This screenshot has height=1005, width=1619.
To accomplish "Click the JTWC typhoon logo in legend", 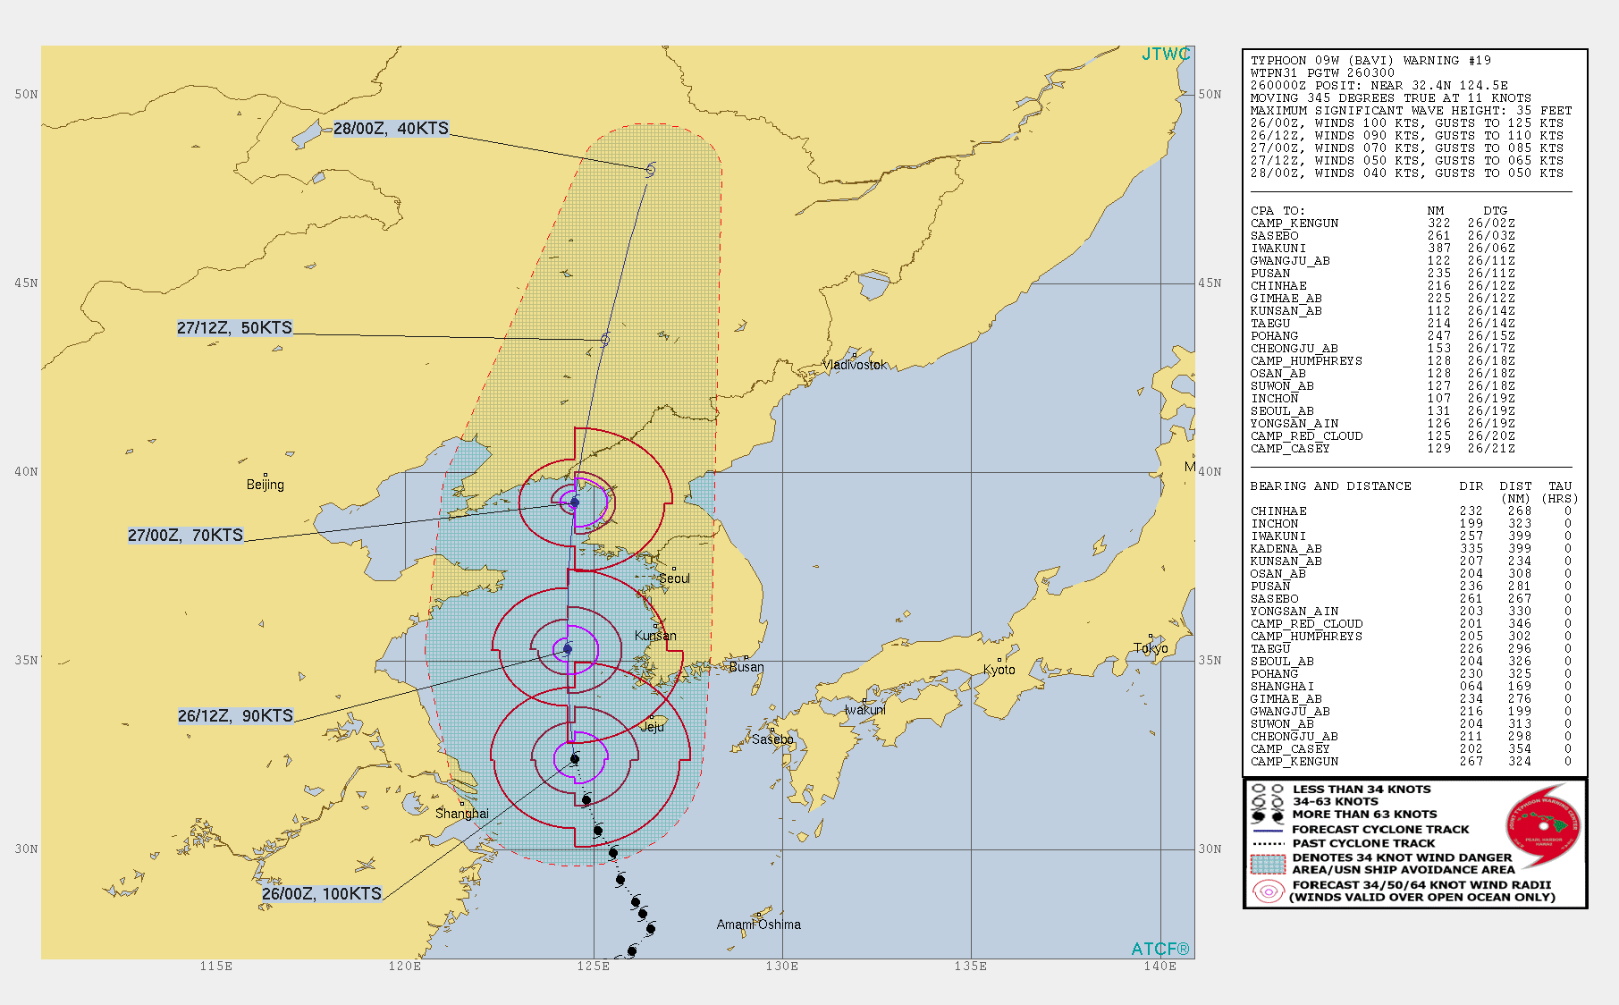I will [1542, 827].
